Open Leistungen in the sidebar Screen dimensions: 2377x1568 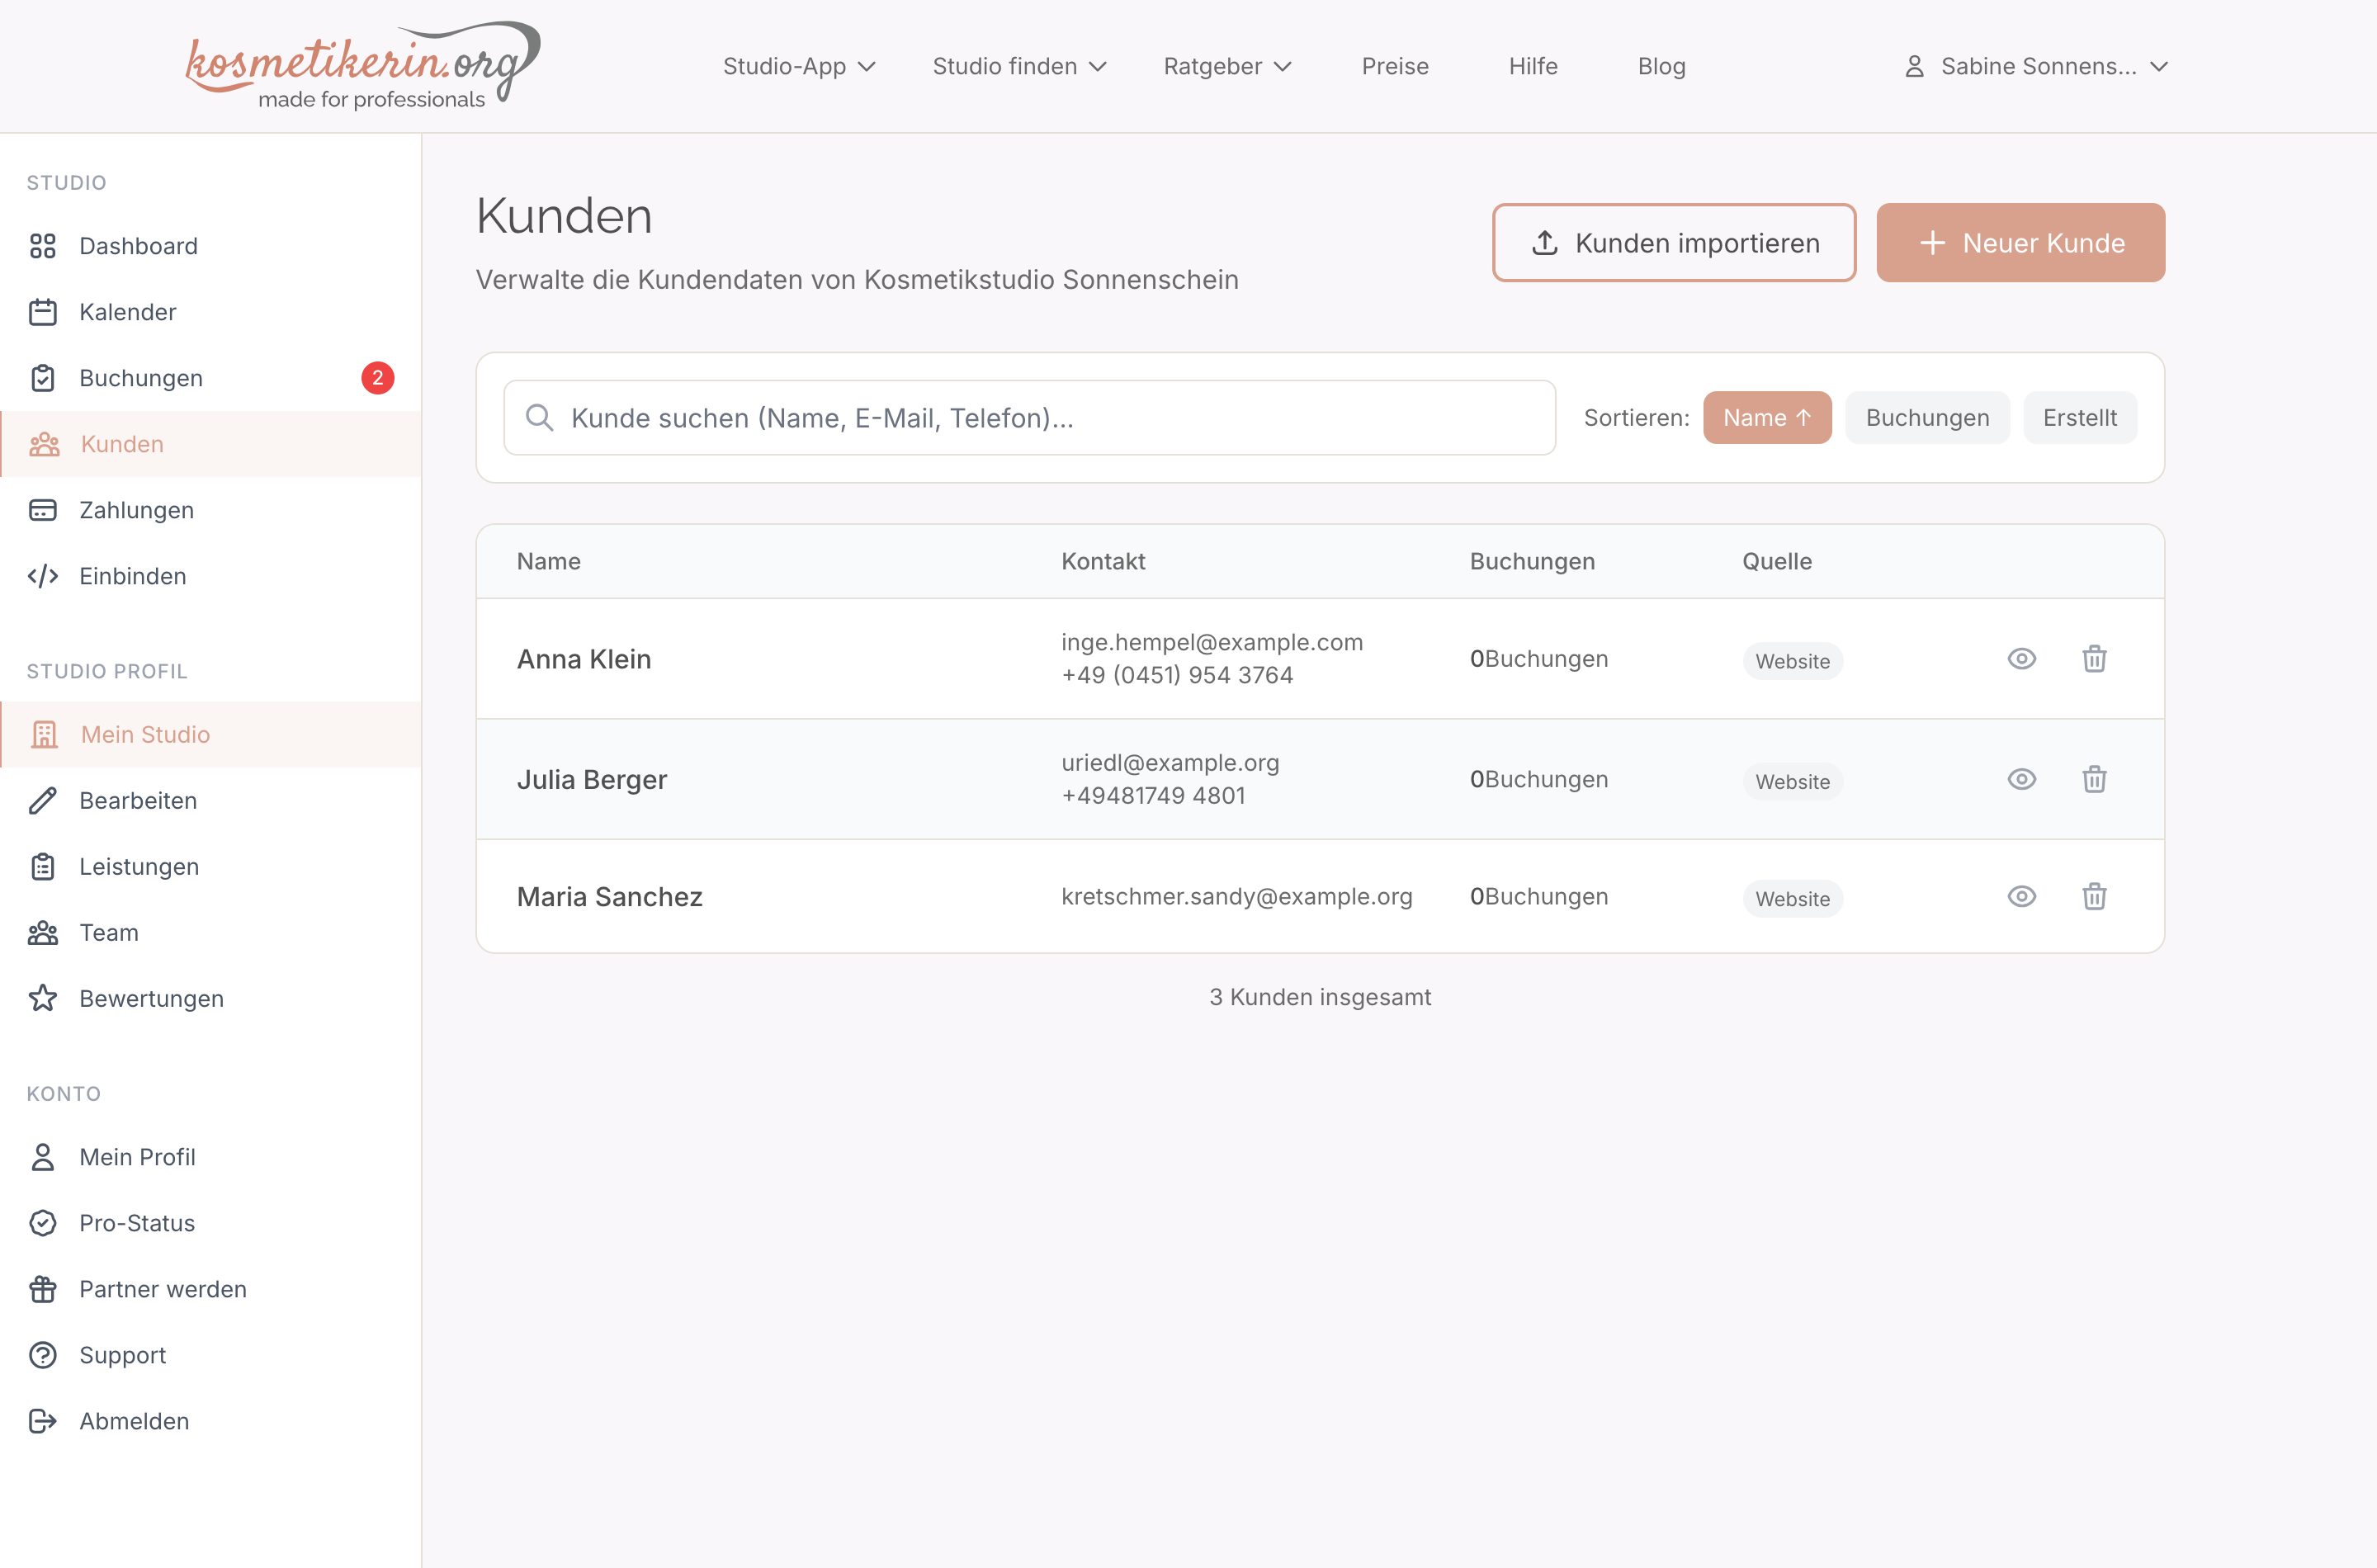210,866
